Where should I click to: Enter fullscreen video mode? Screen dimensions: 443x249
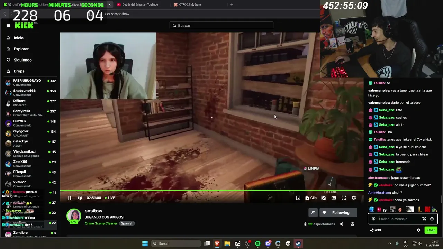[344, 198]
